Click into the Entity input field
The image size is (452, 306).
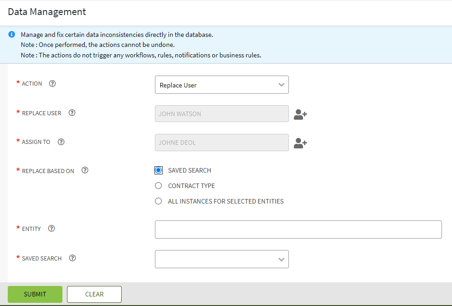pos(298,229)
